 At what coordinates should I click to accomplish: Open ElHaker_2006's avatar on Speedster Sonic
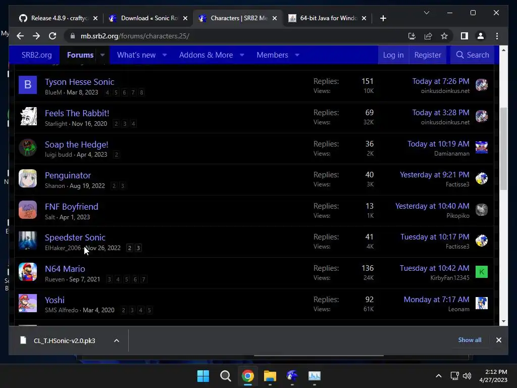[28, 241]
